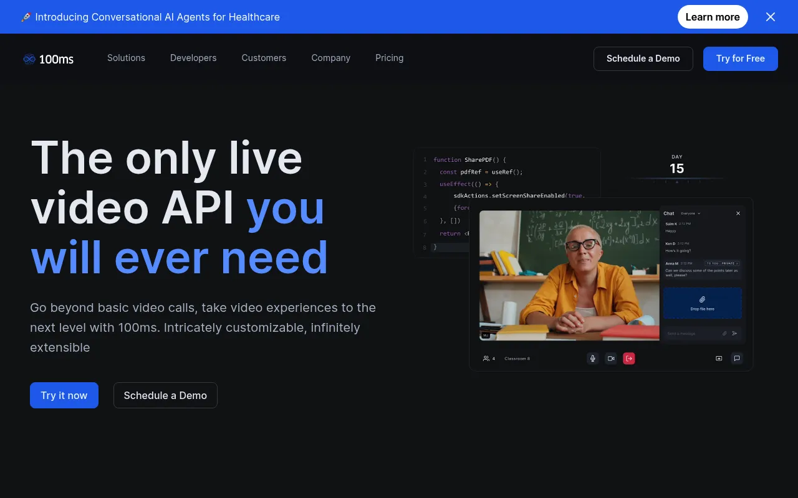
Task: Click Learn more in the announcement banner
Action: tap(713, 17)
